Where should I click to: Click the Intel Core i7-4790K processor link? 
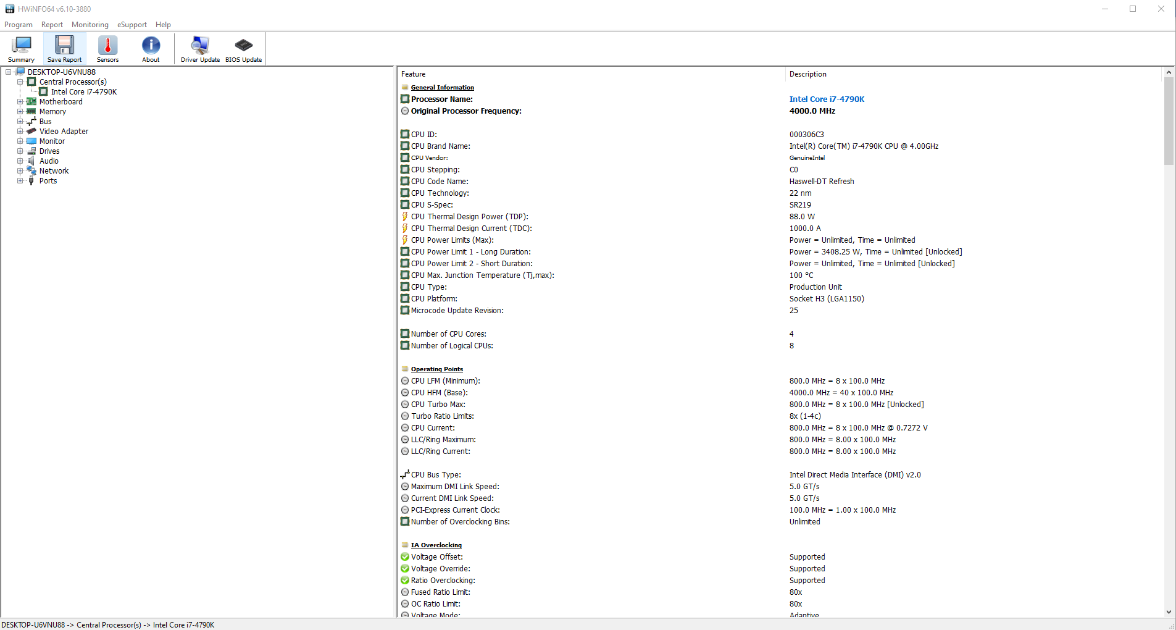827,99
